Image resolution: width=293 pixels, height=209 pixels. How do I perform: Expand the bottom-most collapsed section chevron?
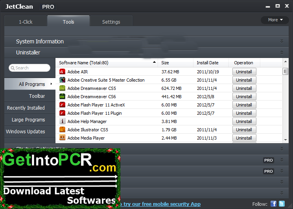[282, 193]
